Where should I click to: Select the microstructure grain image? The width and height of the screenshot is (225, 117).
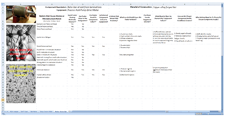tap(21, 83)
